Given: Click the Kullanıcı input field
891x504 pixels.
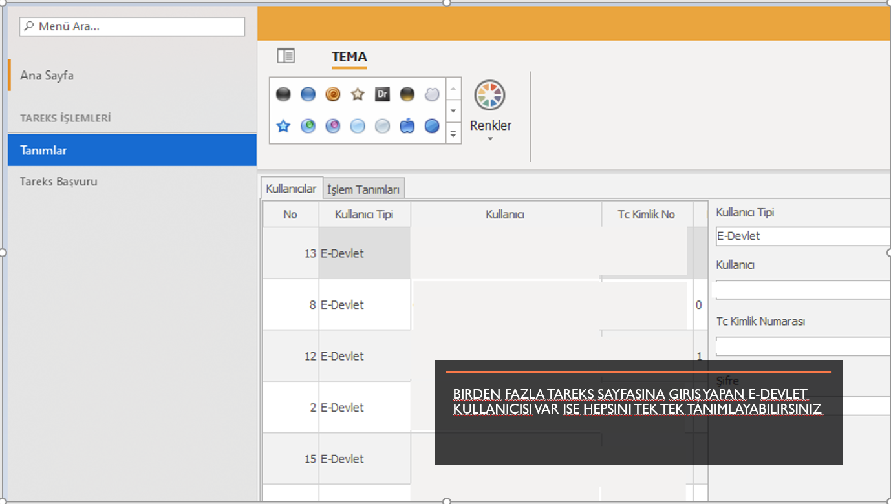Looking at the screenshot, I should pos(803,289).
